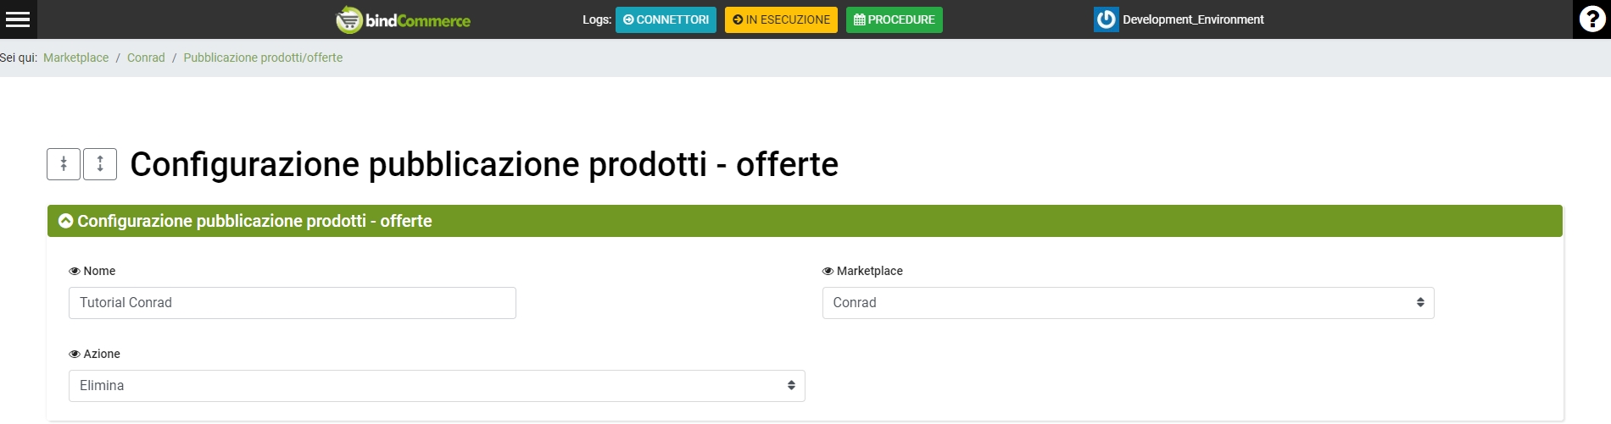The width and height of the screenshot is (1611, 424).
Task: Open the hamburger main menu
Action: (x=18, y=19)
